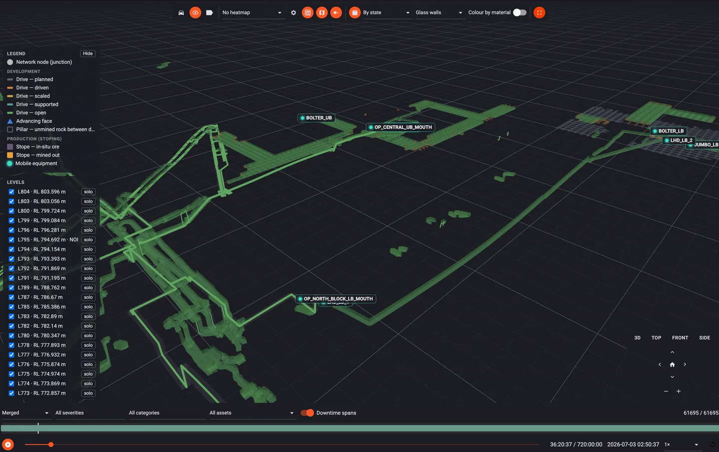This screenshot has width=719, height=452.
Task: Click the orange ventilation fan icon
Action: (x=336, y=12)
